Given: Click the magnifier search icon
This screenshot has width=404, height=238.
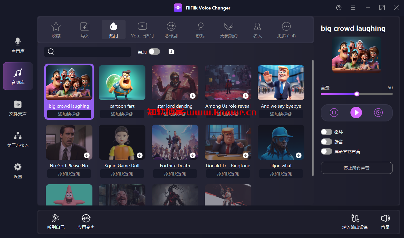Looking at the screenshot, I should tap(51, 52).
